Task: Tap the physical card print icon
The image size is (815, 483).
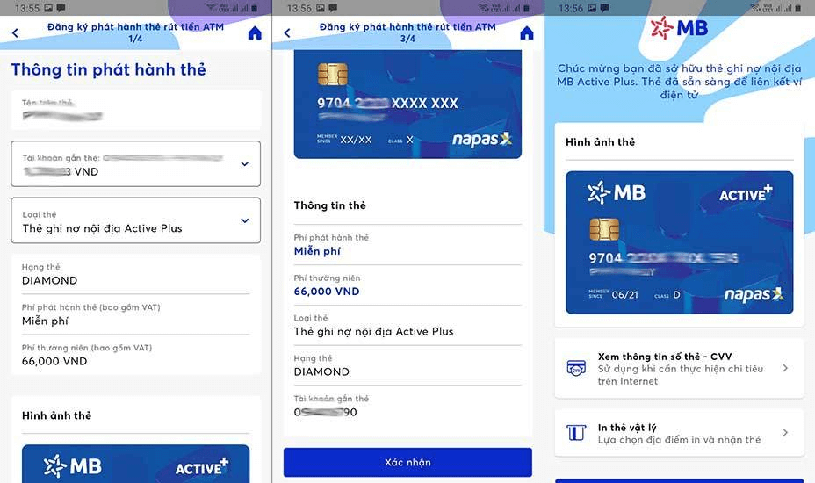Action: coord(576,433)
